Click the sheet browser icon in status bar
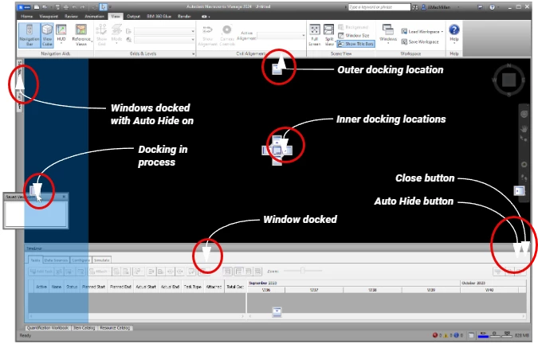Viewport: 538px width, 344px height. click(471, 335)
